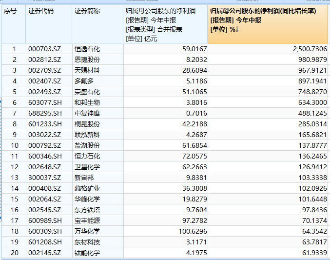Click the 序号 column header
The image size is (330, 260).
click(14, 24)
